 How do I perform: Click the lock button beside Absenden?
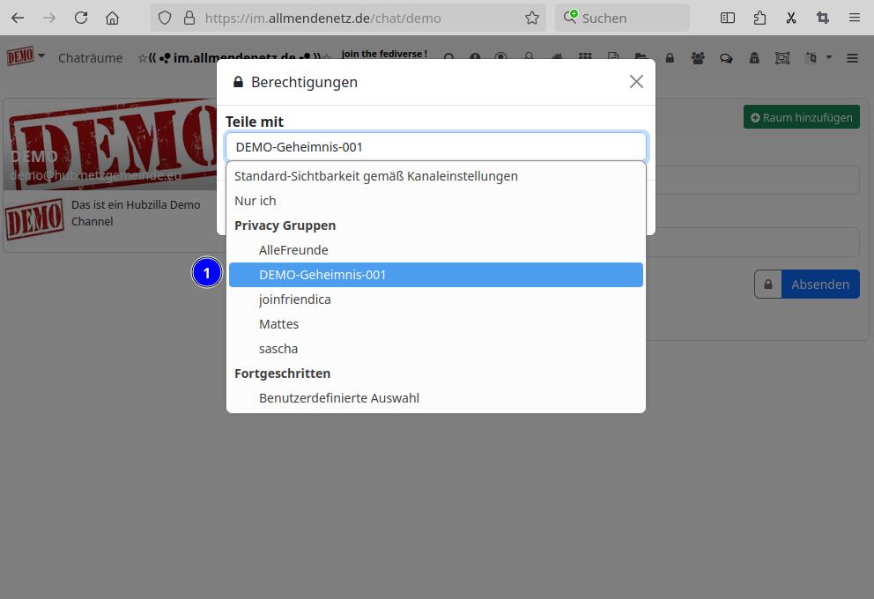(768, 285)
